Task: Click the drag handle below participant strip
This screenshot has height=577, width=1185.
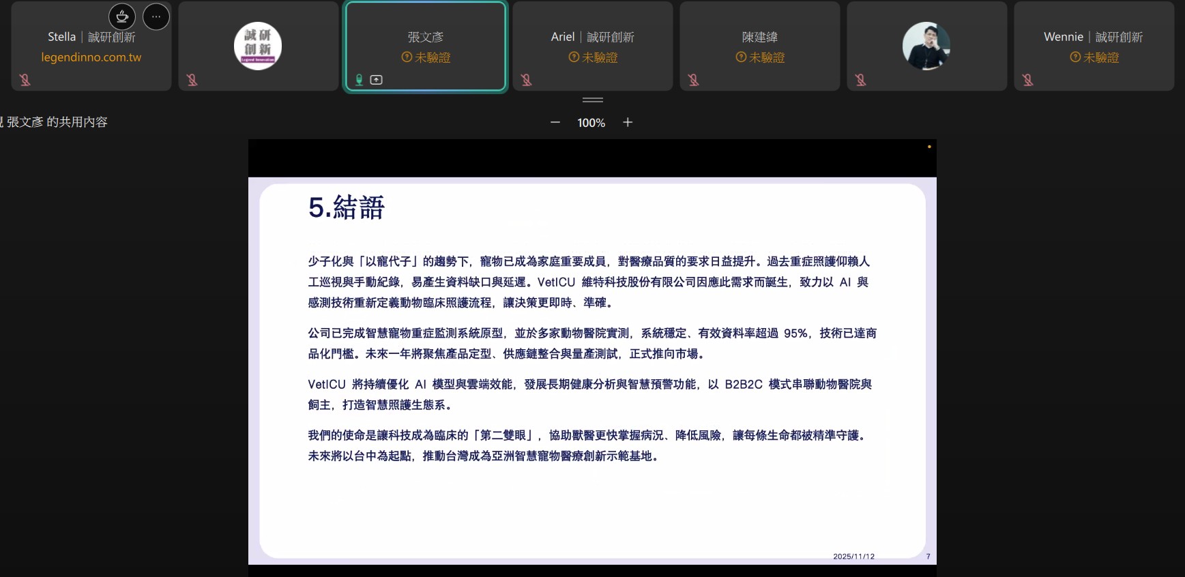Action: click(x=592, y=100)
